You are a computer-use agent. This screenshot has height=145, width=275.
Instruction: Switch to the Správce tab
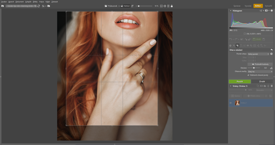[x=237, y=6]
